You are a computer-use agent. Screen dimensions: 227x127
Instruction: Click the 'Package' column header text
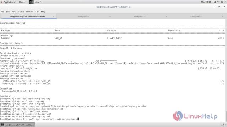[5, 31]
